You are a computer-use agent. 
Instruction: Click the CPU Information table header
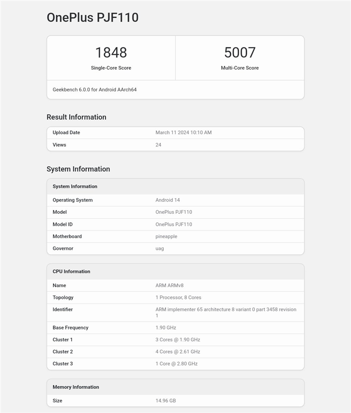coord(175,272)
